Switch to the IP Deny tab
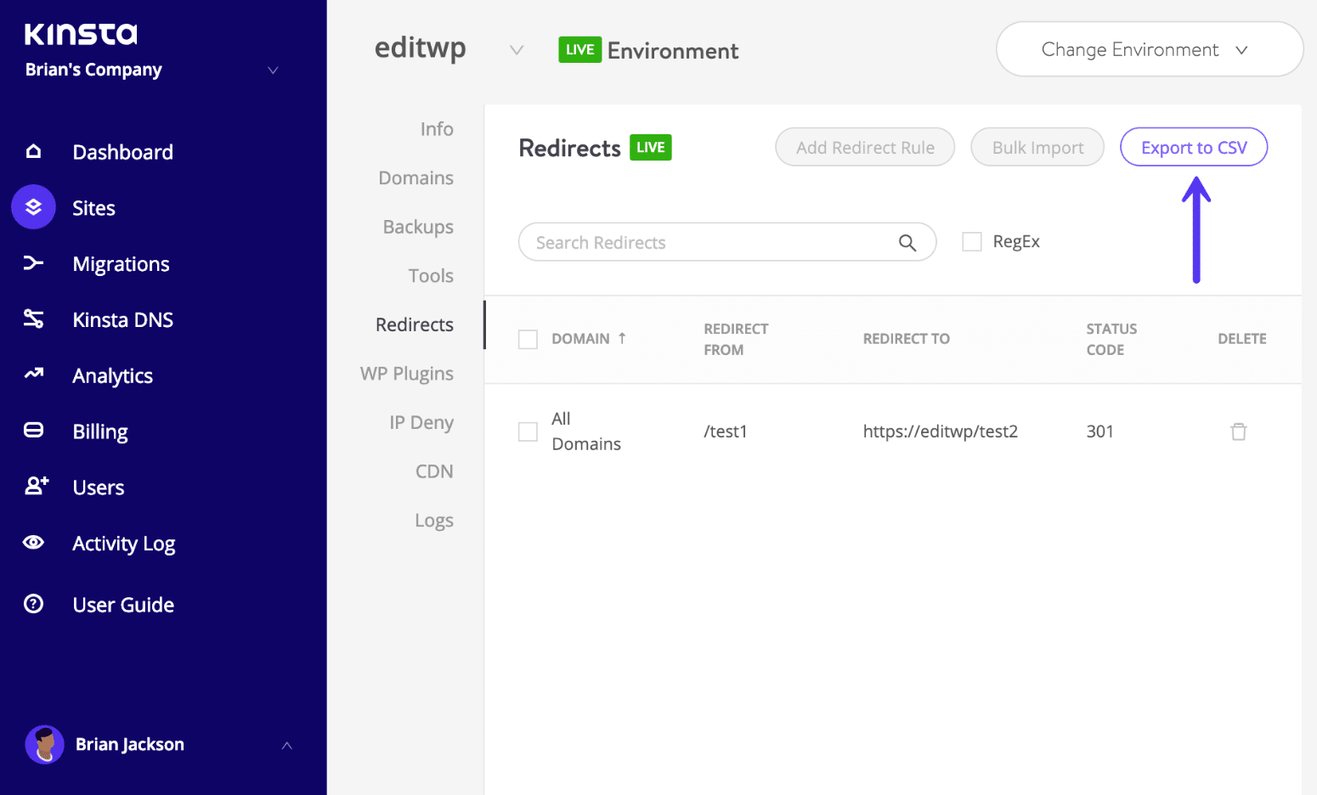 (421, 422)
